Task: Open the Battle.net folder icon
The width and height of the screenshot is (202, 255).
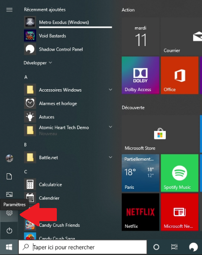Action: click(x=30, y=157)
